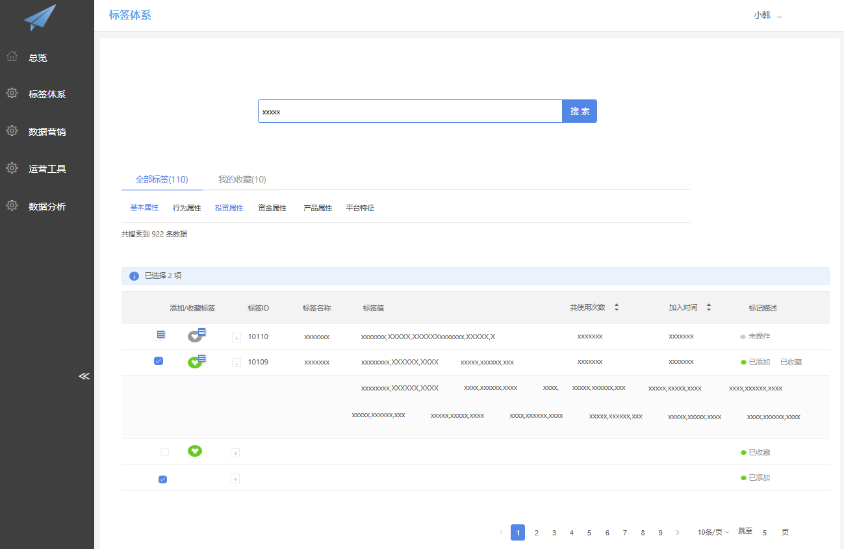Image resolution: width=844 pixels, height=549 pixels.
Task: Go to page 3
Action: click(x=554, y=533)
